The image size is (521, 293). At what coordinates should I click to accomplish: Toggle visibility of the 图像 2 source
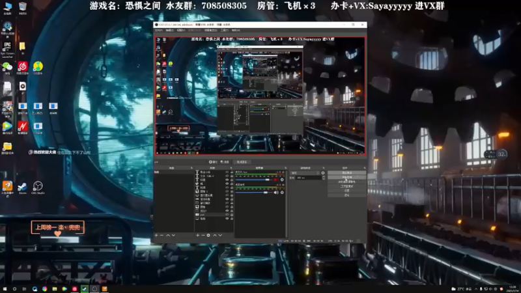click(227, 191)
